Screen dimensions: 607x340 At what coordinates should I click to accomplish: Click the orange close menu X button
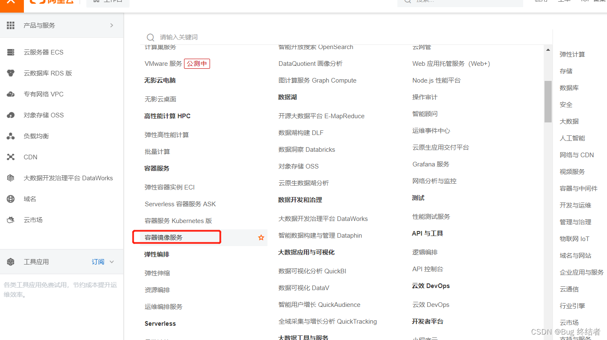coord(12,3)
